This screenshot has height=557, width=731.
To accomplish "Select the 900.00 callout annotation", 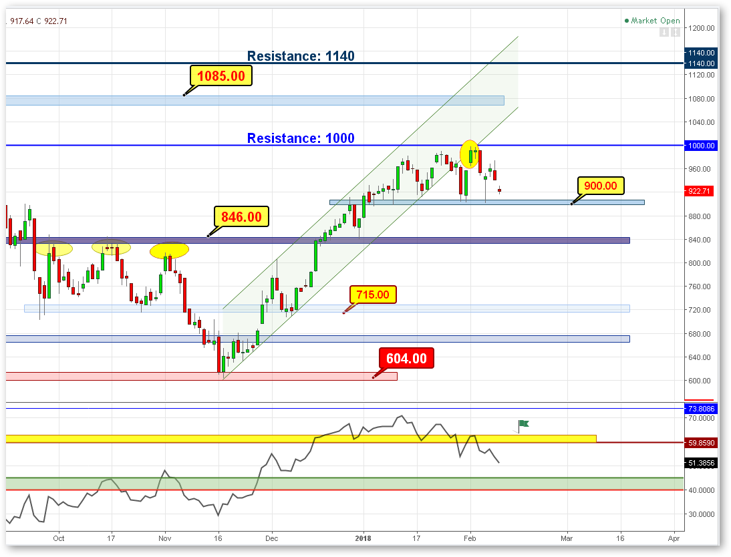I will (600, 186).
